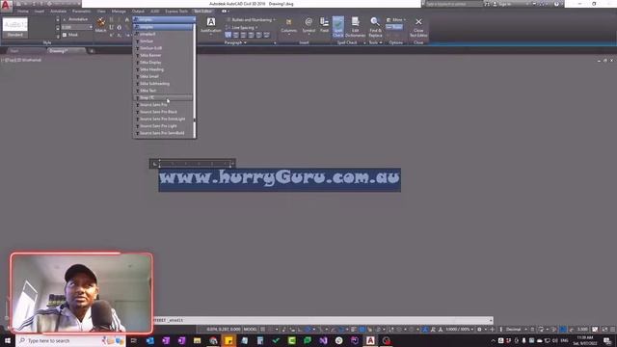Open the annotation scale dropdown

click(459, 330)
